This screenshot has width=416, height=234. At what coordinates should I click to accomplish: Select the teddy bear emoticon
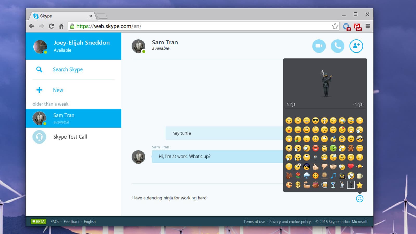[x=351, y=148]
